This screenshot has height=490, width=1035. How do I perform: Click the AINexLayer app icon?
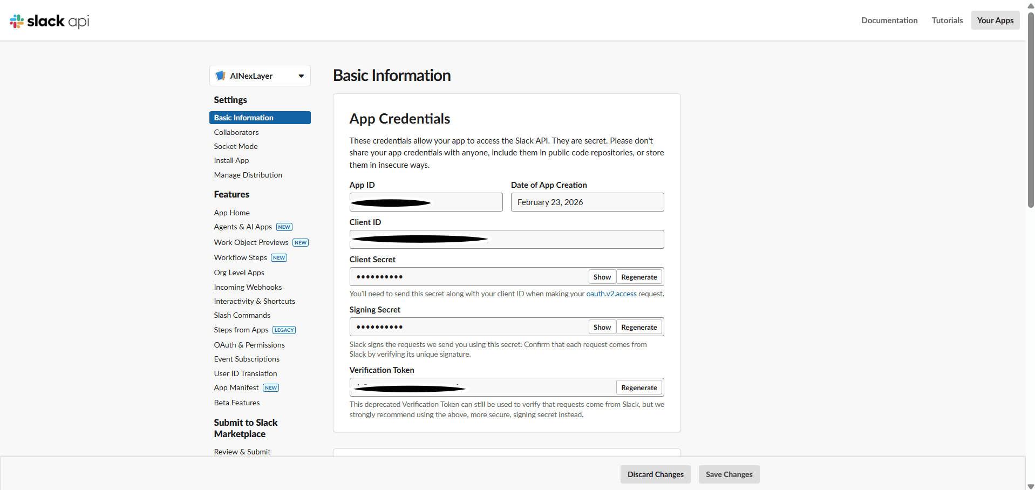click(x=221, y=76)
